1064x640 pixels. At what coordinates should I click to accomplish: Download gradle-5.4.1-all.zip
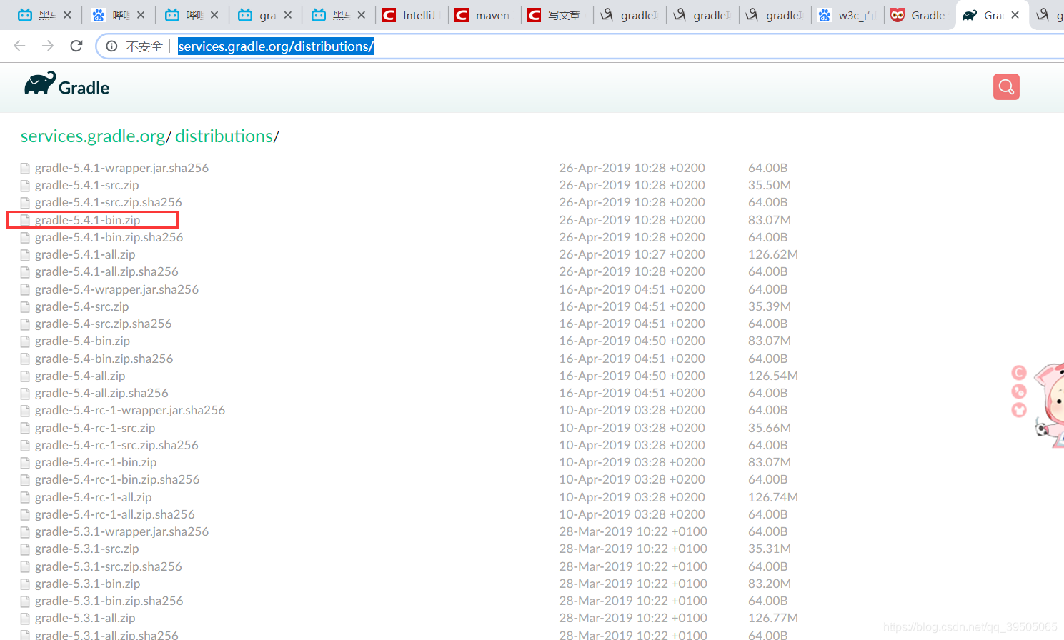click(85, 255)
